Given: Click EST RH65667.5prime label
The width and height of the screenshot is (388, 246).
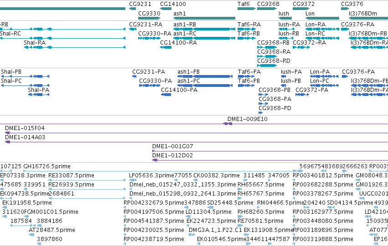Looking at the screenshot, I should (x=261, y=184).
